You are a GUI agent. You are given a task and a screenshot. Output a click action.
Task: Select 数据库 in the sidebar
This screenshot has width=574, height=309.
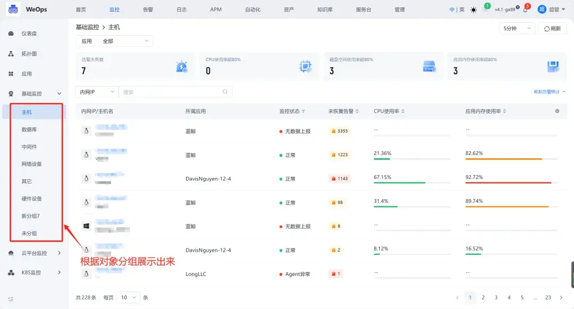pyautogui.click(x=29, y=130)
